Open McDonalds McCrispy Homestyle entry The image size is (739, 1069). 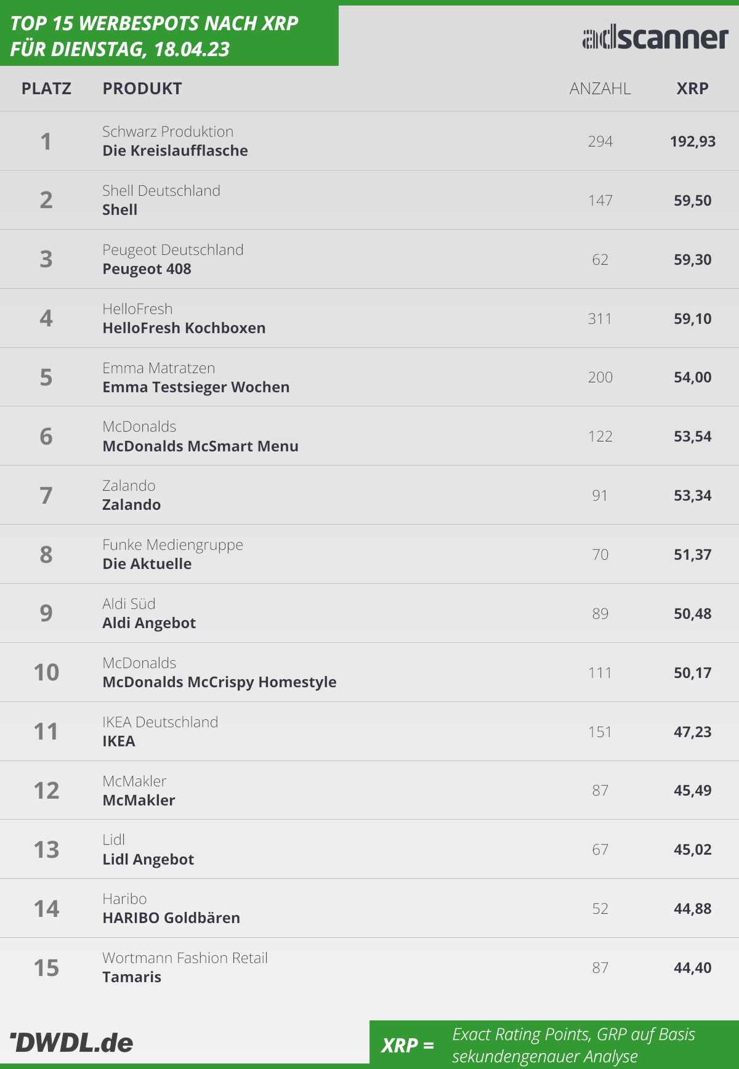pos(219,682)
